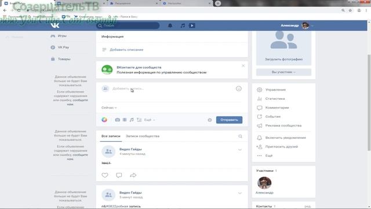The image size is (371, 209).
Task: Expand menu of post from 4 минуты назад
Action: tap(239, 150)
